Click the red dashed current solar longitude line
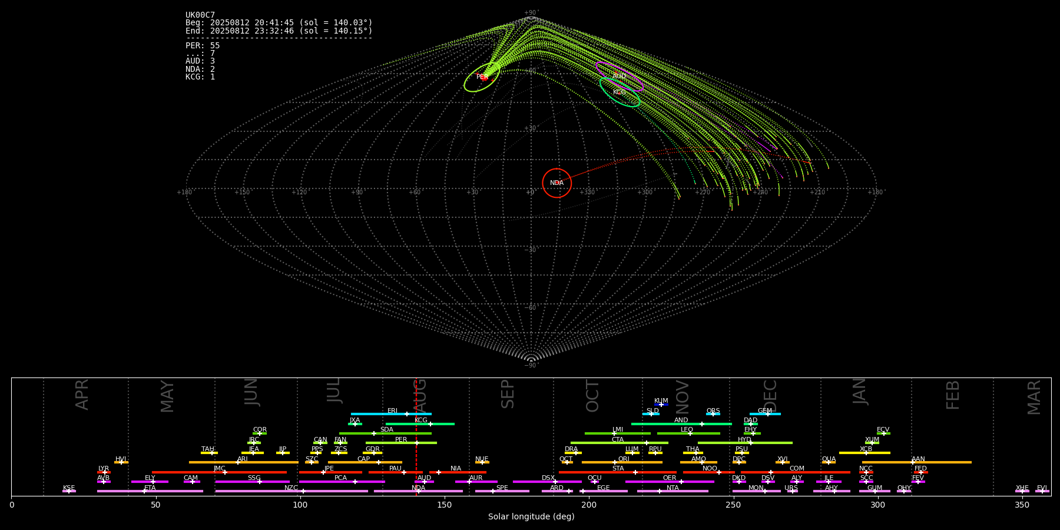Image resolution: width=1060 pixels, height=530 pixels. pyautogui.click(x=416, y=436)
